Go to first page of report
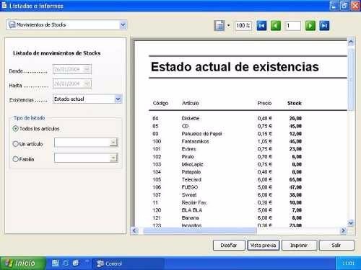361x270 pixels. (x=261, y=25)
